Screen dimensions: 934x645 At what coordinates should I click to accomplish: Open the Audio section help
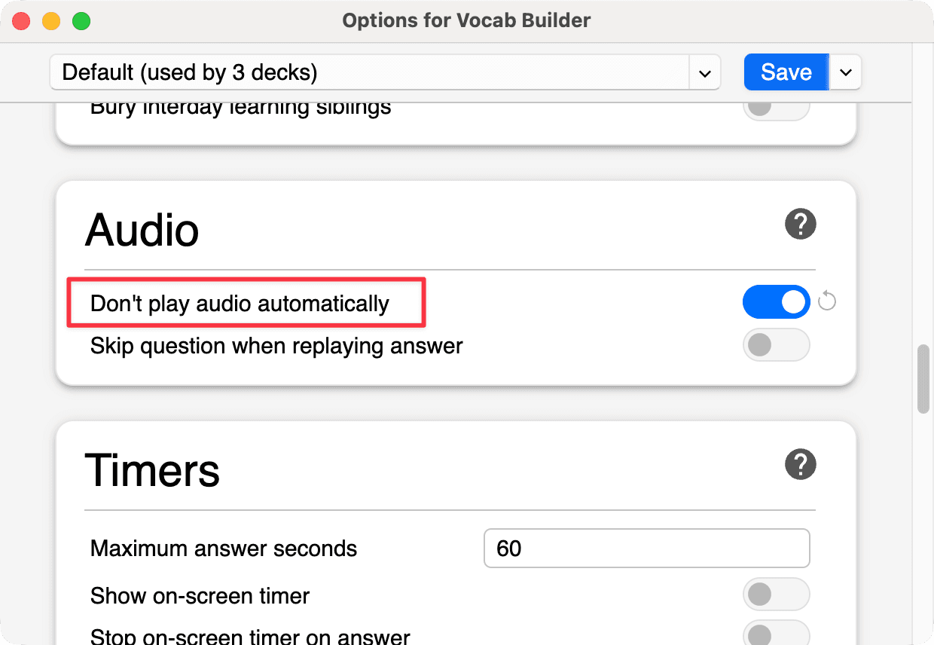pos(801,224)
